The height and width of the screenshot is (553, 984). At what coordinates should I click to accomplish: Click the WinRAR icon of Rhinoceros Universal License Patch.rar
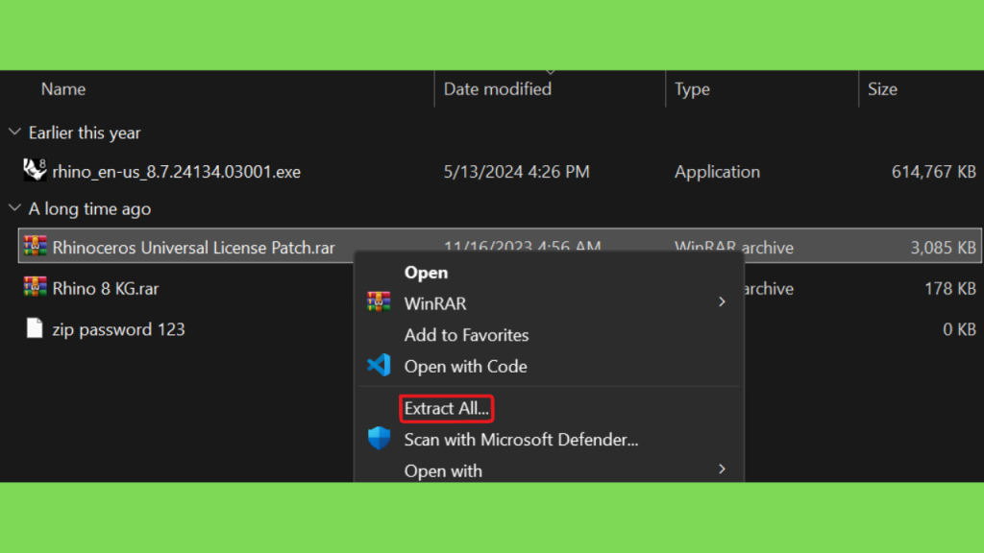coord(36,247)
